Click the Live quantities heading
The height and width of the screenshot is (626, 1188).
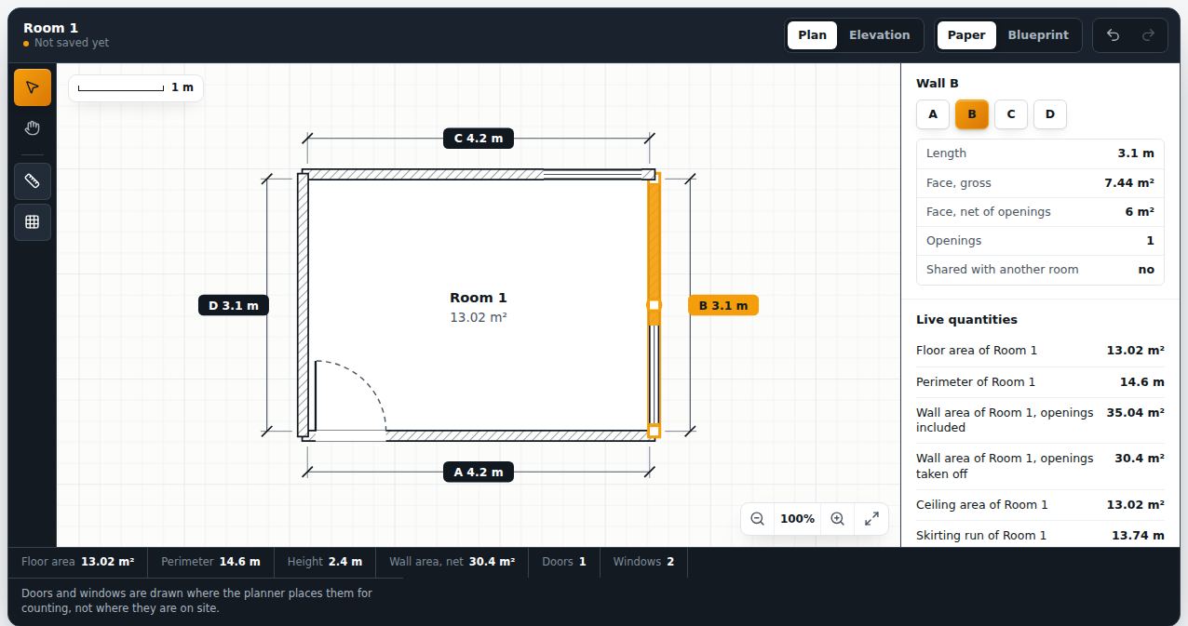966,319
